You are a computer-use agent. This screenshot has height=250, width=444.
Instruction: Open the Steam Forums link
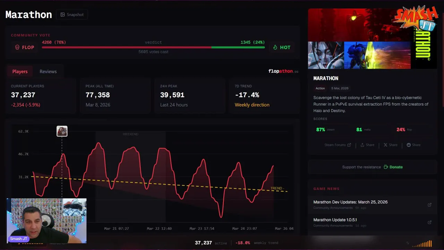point(338,145)
